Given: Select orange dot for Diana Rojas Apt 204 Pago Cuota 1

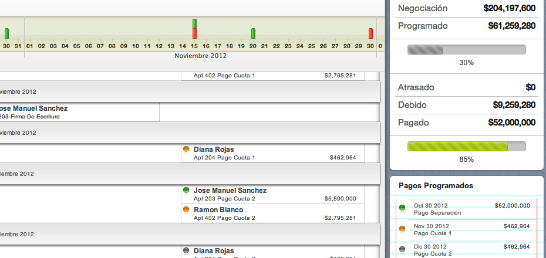Looking at the screenshot, I should [x=186, y=150].
